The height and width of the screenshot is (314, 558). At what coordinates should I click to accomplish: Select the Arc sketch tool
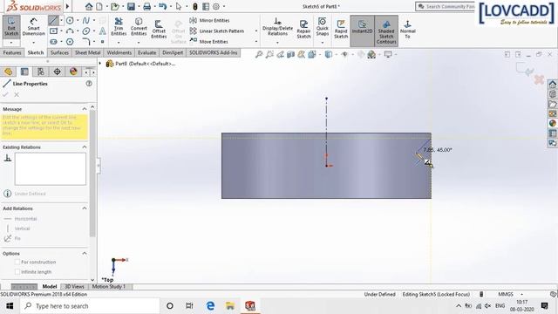pyautogui.click(x=70, y=31)
